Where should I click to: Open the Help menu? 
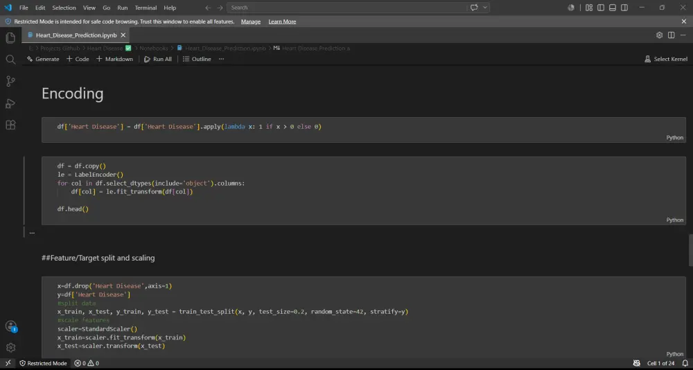click(x=170, y=8)
